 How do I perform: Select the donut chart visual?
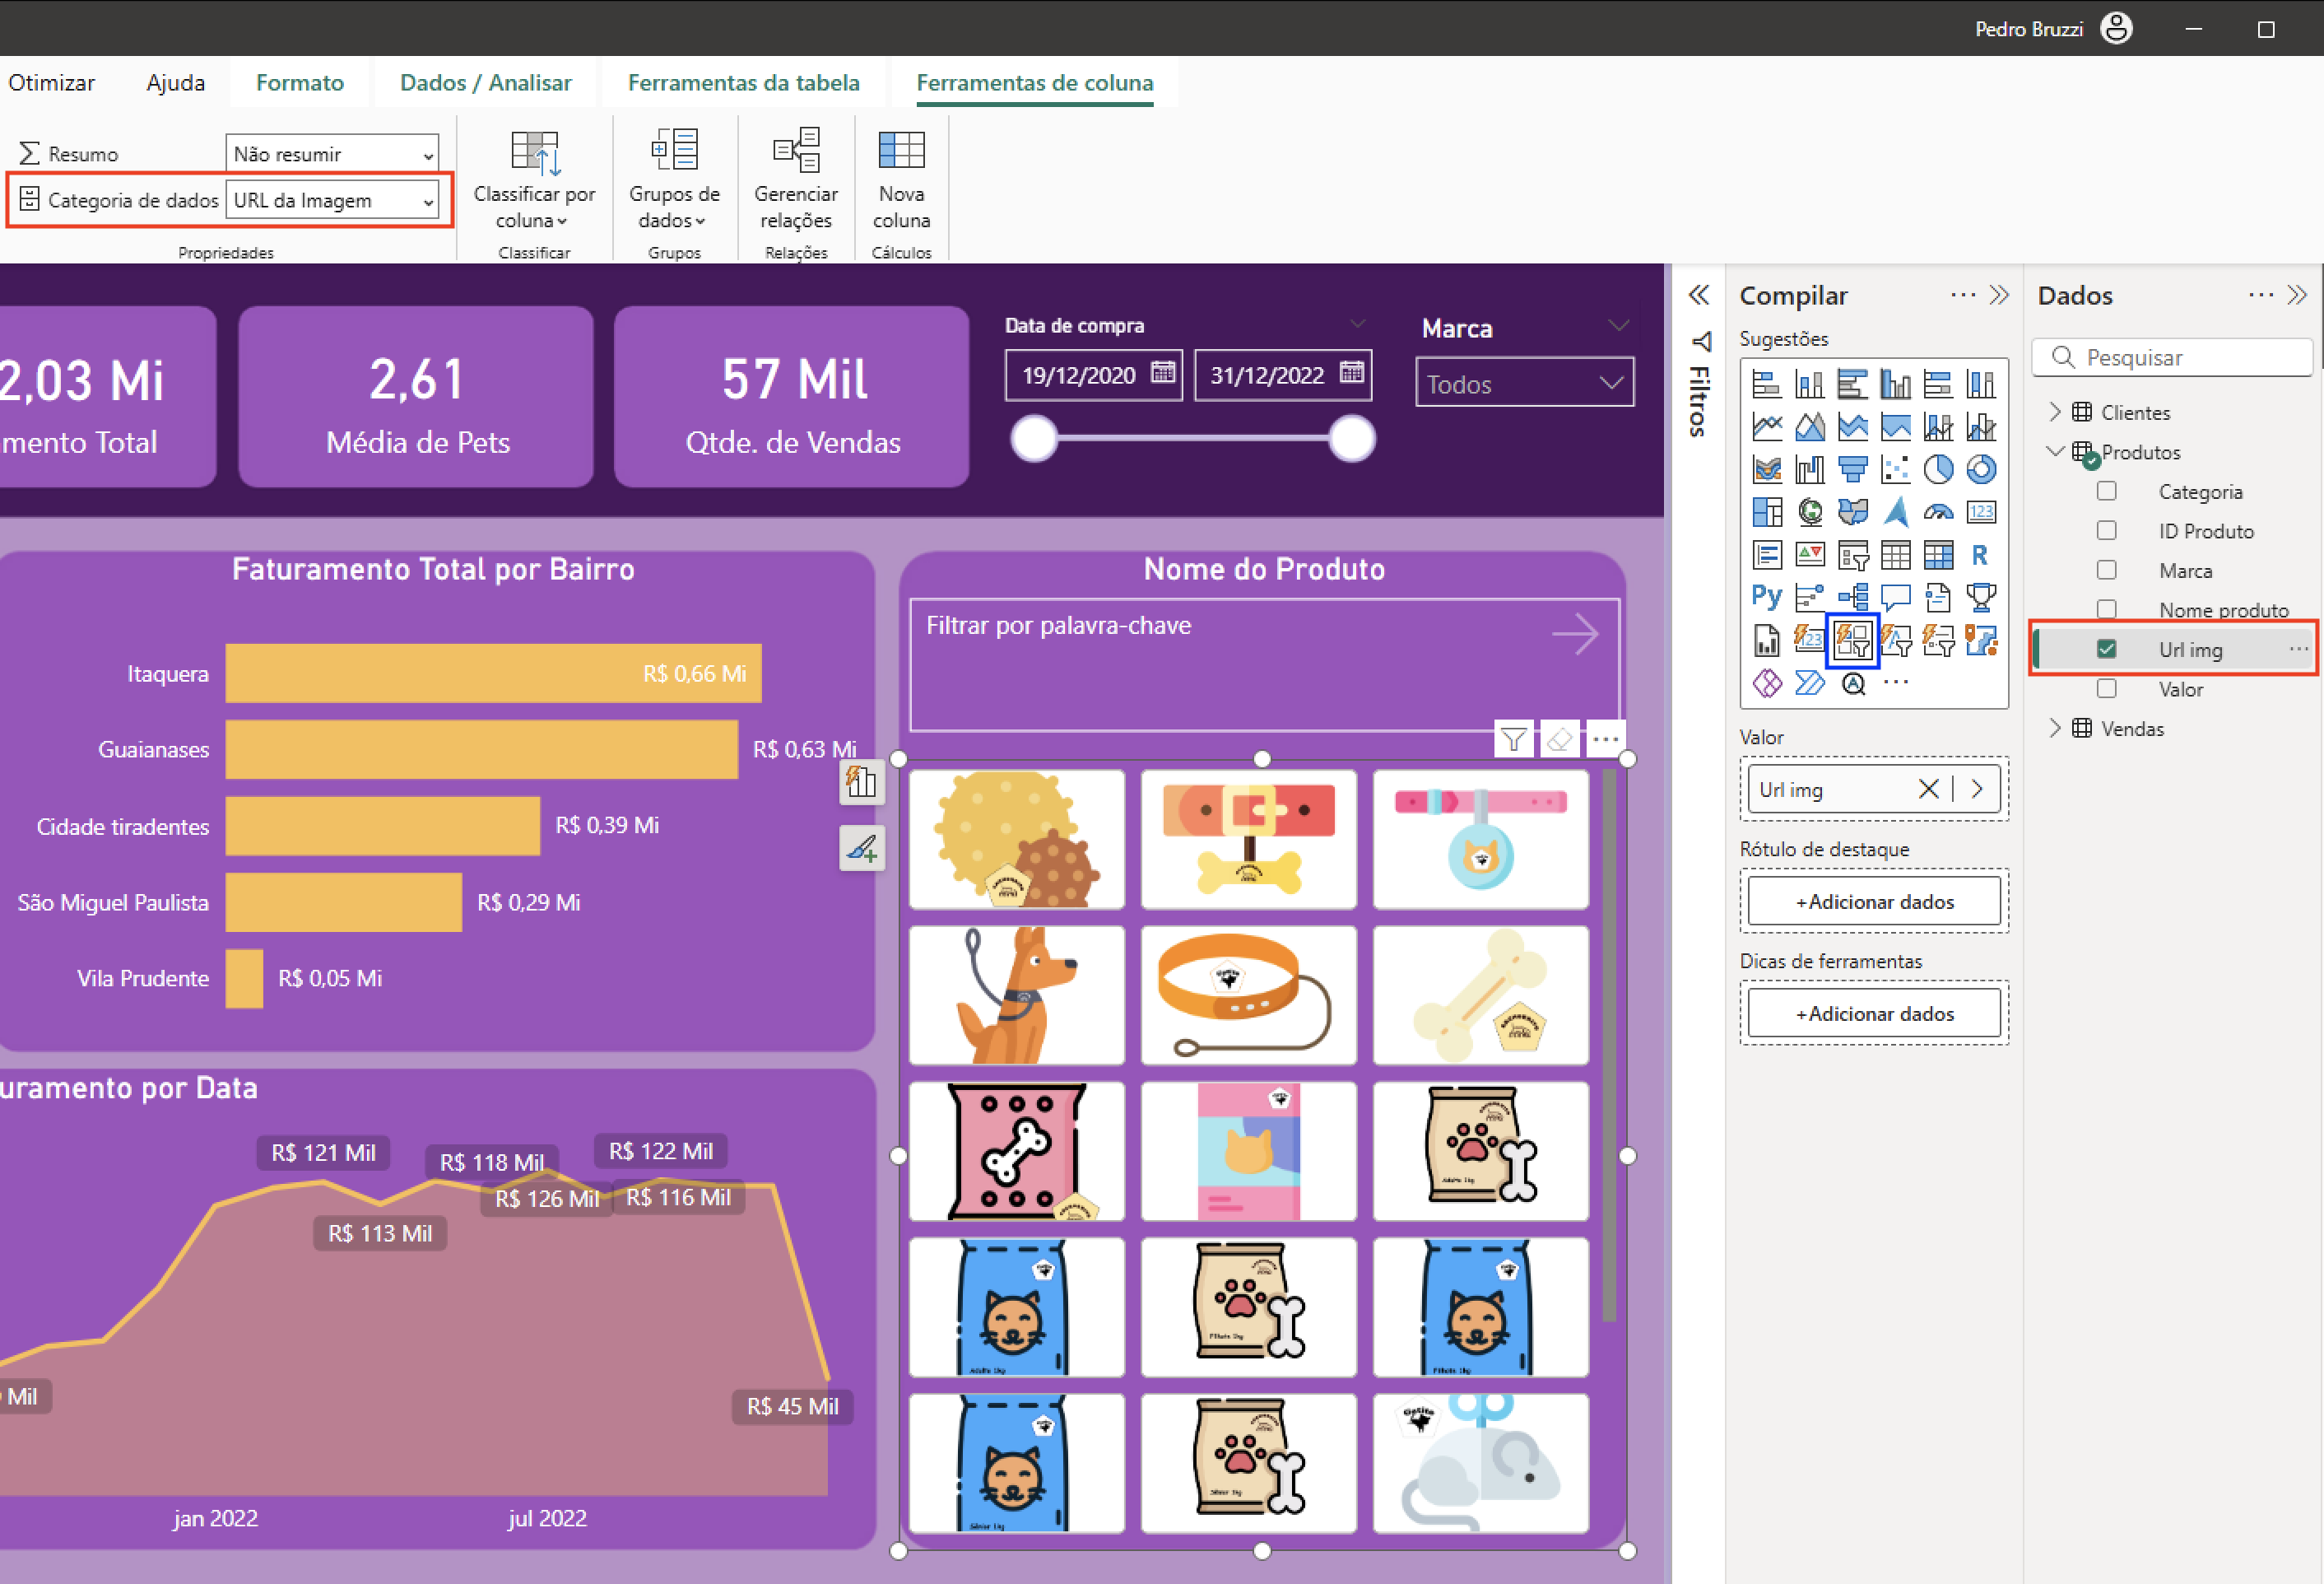point(1980,469)
